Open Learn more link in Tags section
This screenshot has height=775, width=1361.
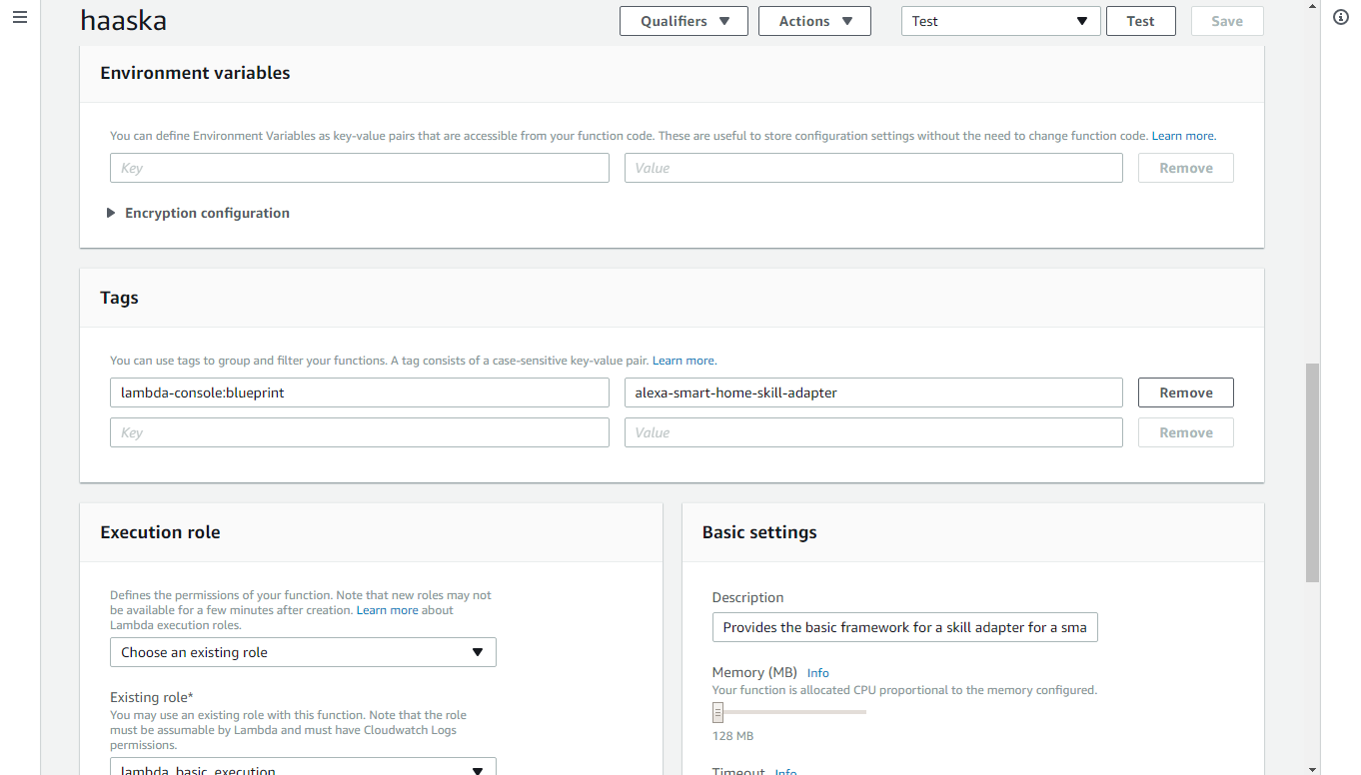pyautogui.click(x=684, y=361)
